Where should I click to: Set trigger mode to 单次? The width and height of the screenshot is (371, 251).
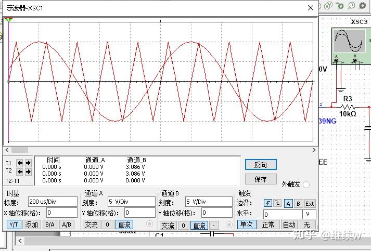pos(247,224)
